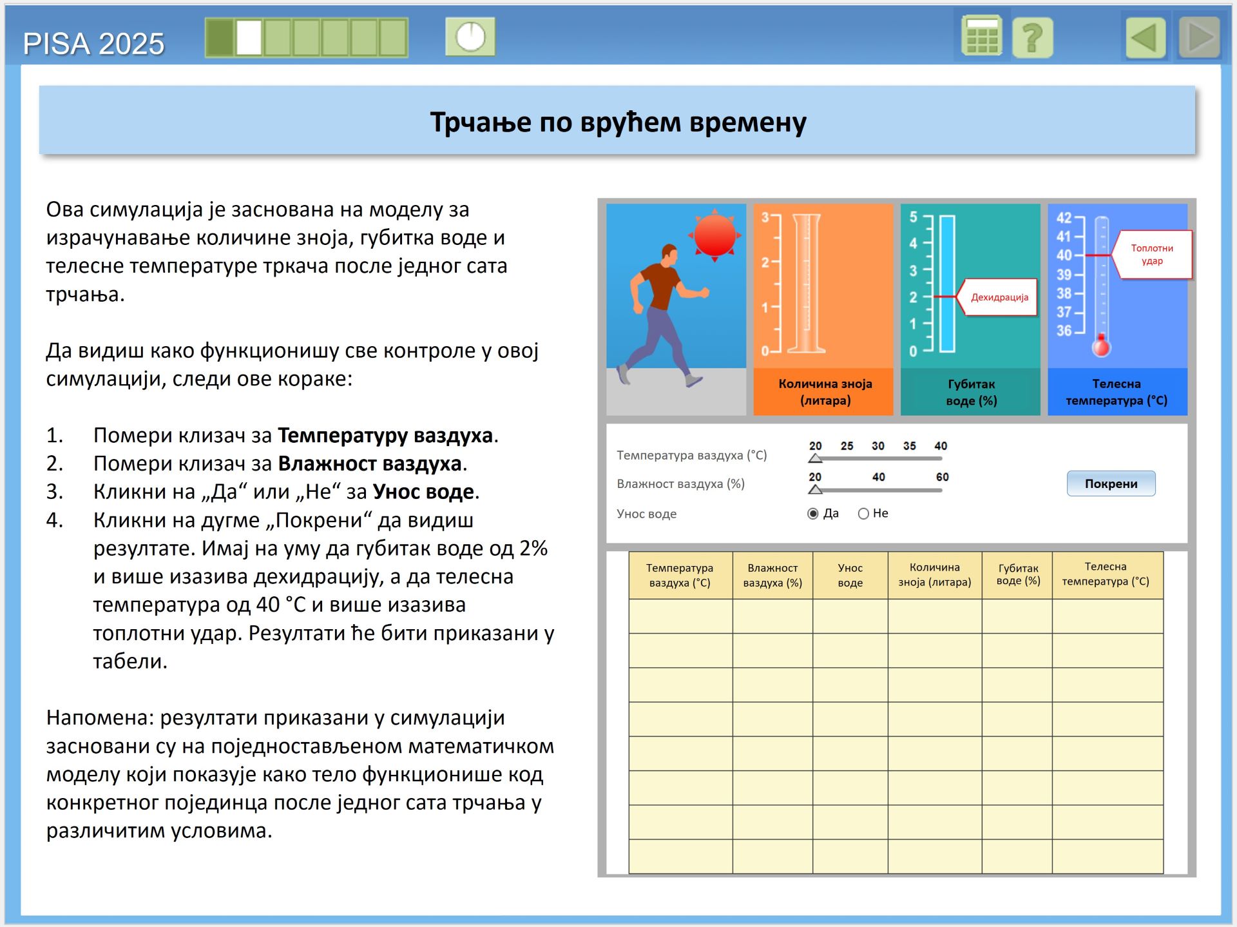Screen dimensions: 1237x927
Task: Set humidity slider to 60
Action: pyautogui.click(x=941, y=490)
